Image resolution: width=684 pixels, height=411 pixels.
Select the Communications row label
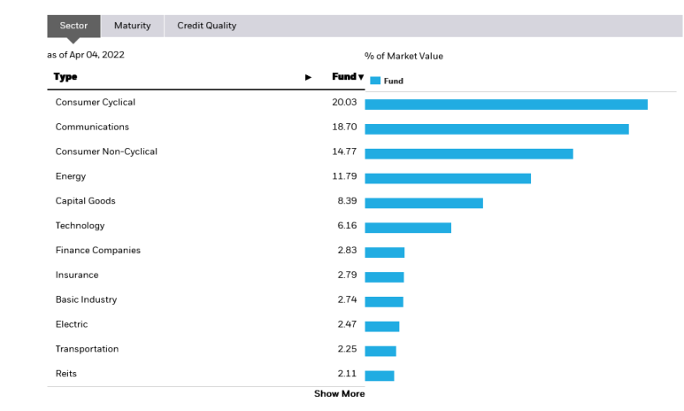tap(92, 127)
